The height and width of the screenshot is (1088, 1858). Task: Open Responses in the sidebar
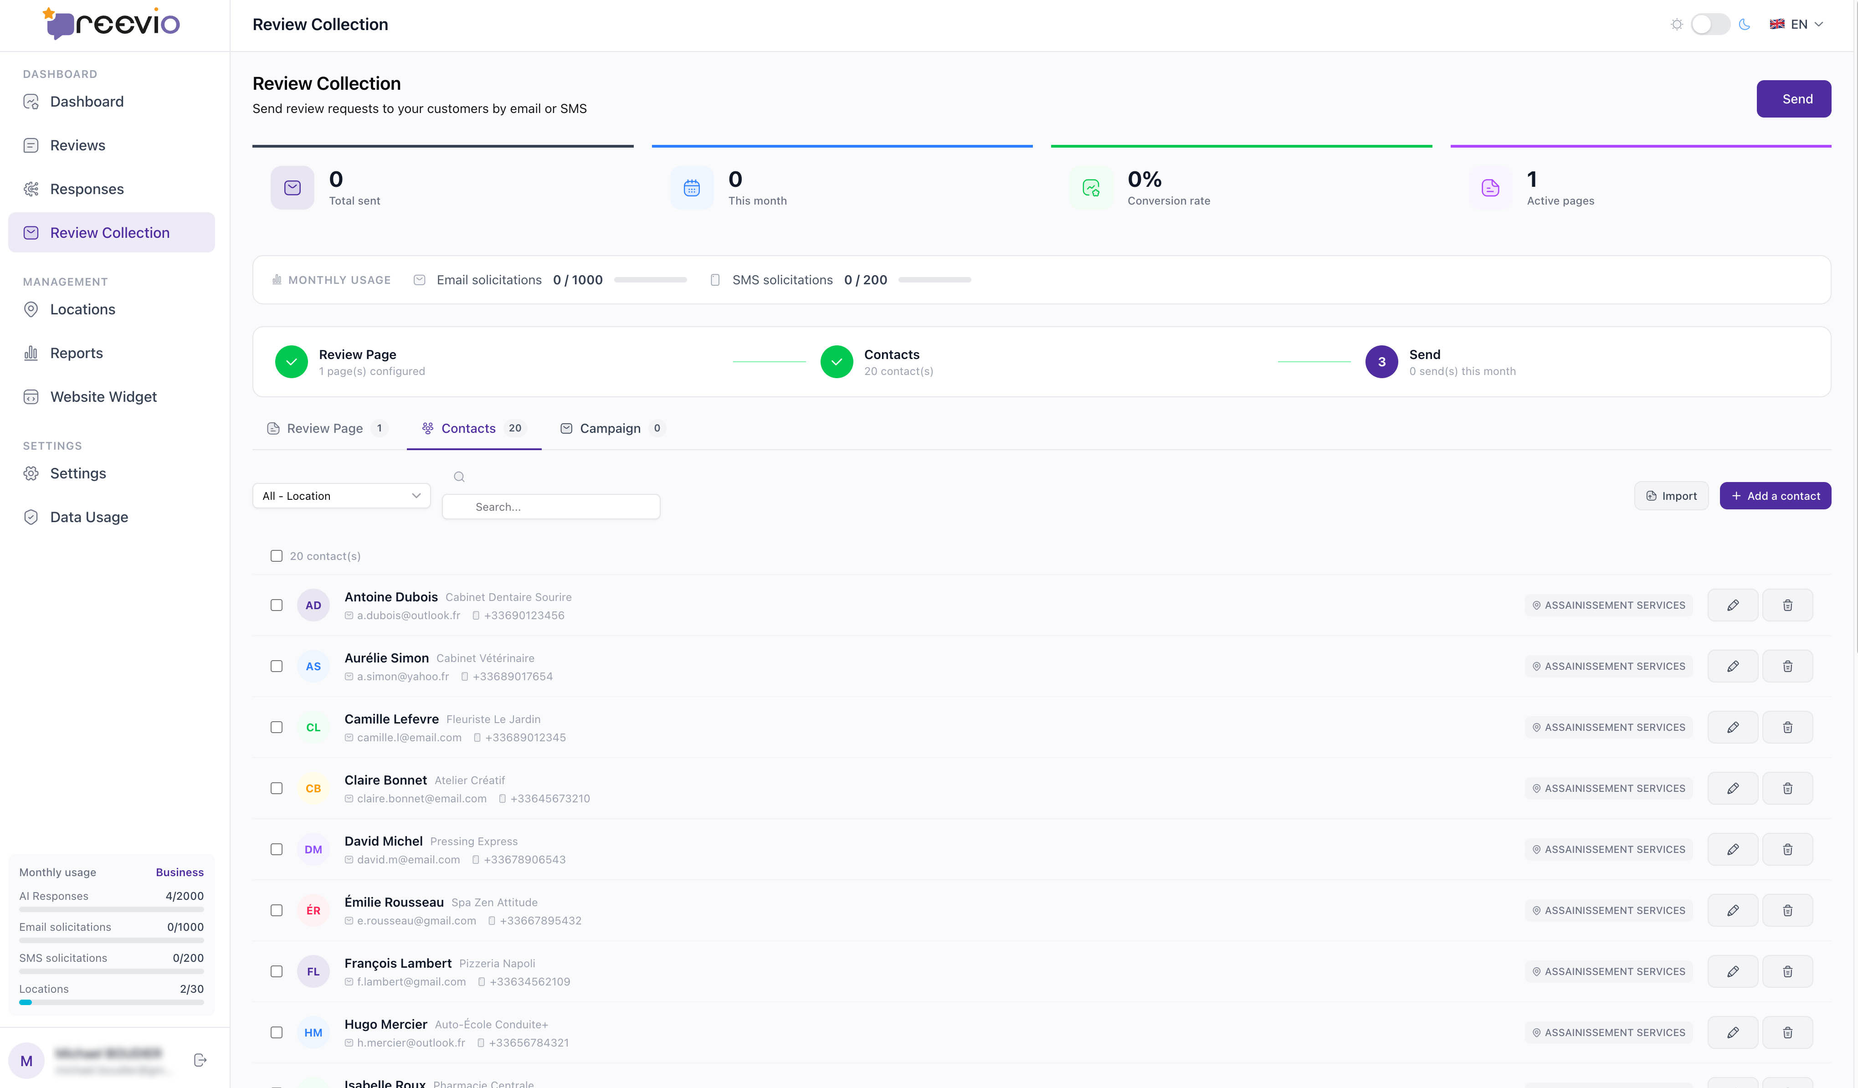(86, 189)
